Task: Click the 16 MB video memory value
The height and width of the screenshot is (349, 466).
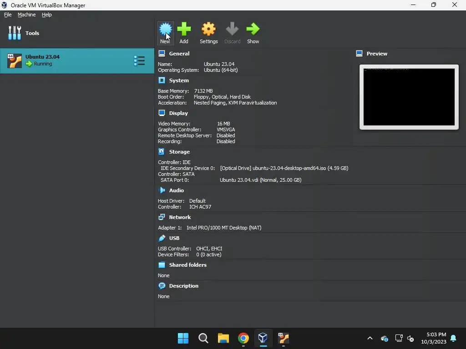Action: (223, 124)
